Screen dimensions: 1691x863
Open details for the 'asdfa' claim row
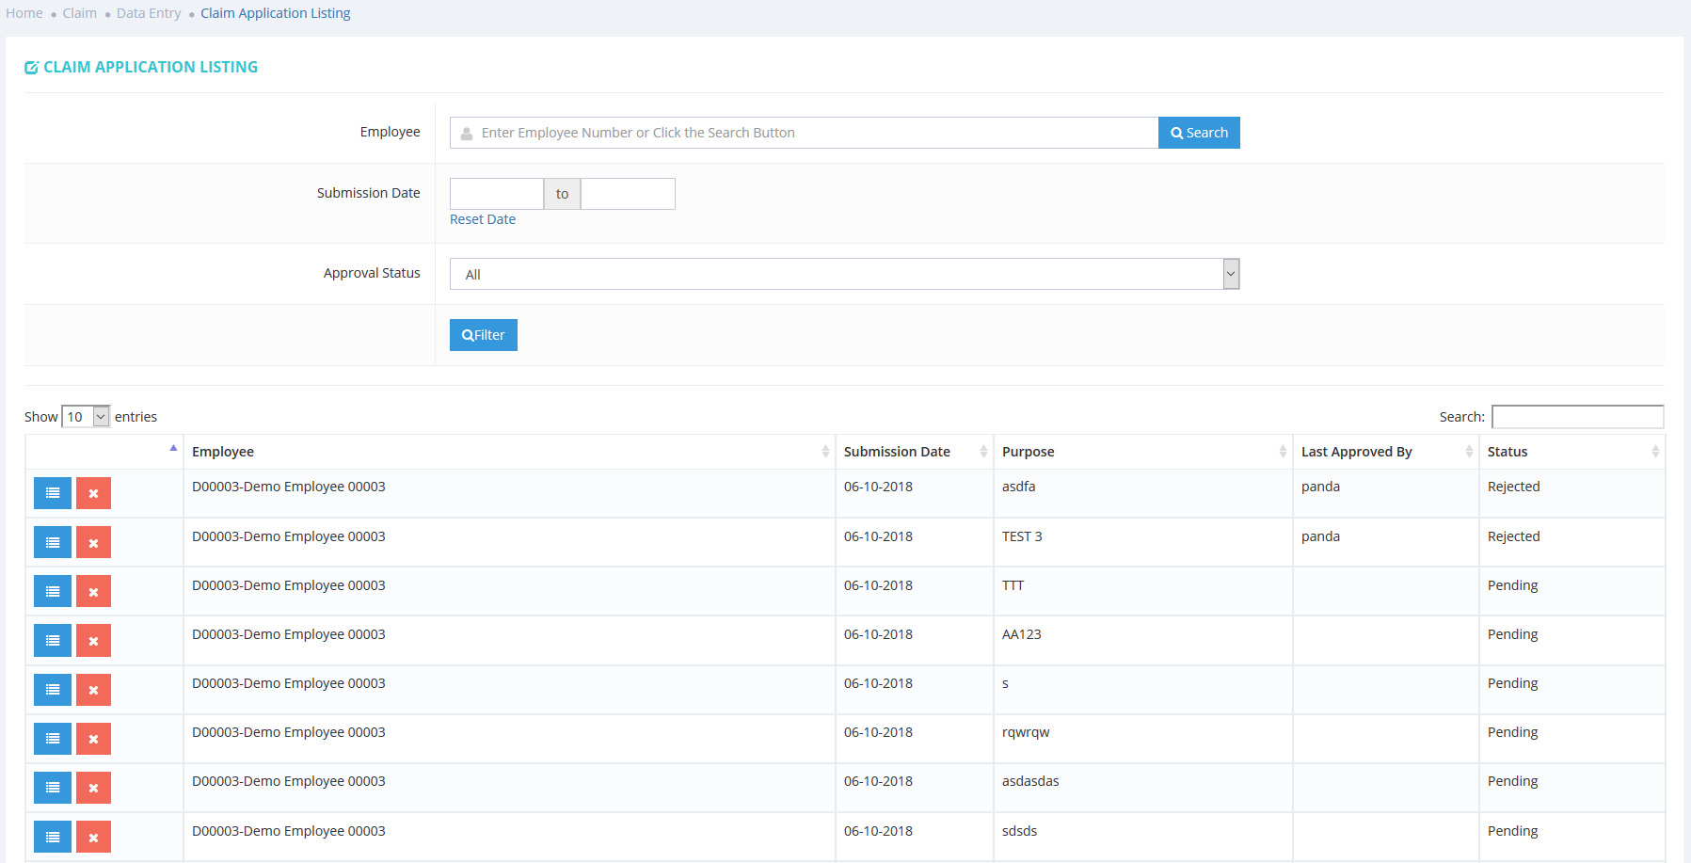[53, 493]
